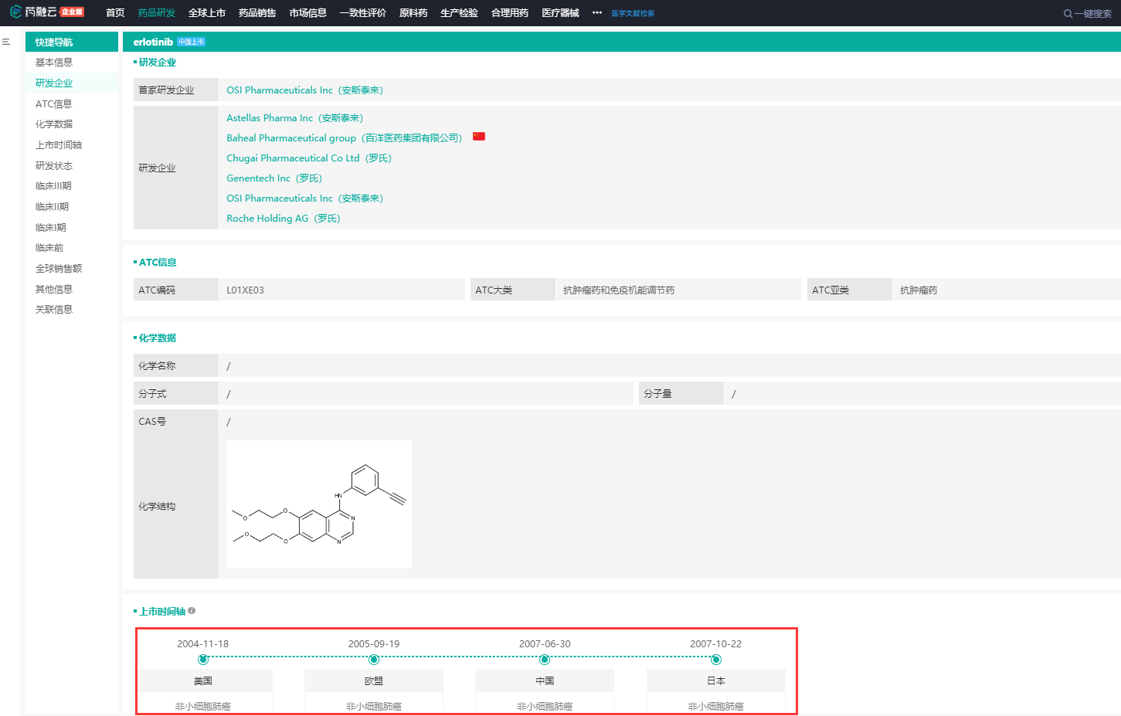Viewport: 1121px width, 716px height.
Task: Open Astellas Pharma Inc company link
Action: (x=294, y=118)
